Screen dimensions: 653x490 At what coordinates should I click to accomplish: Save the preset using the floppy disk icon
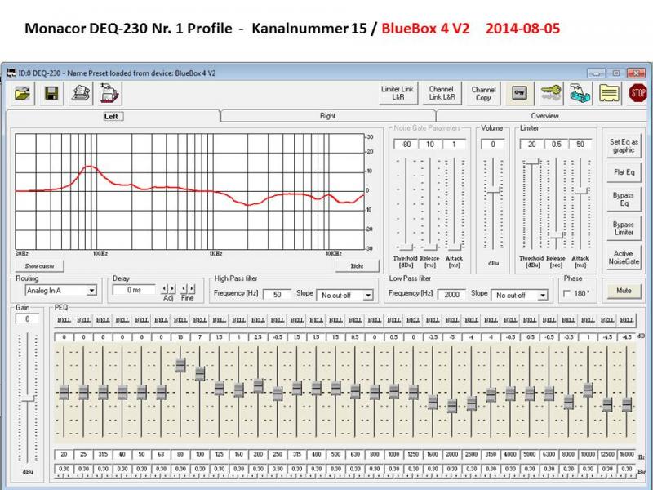pyautogui.click(x=51, y=93)
